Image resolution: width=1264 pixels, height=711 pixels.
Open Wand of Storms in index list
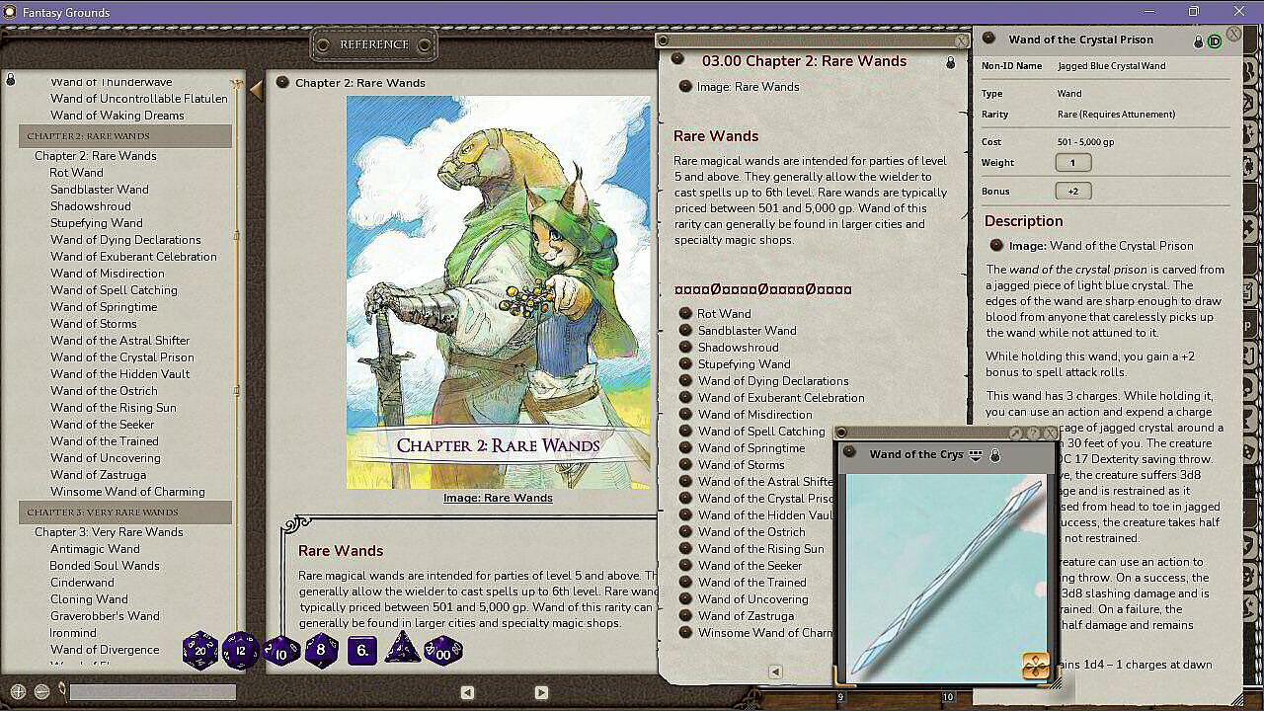tap(94, 324)
